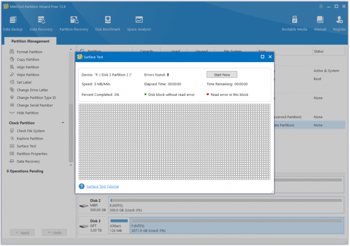Maximize the Surface Test dialog
350x246 pixels.
click(262, 57)
